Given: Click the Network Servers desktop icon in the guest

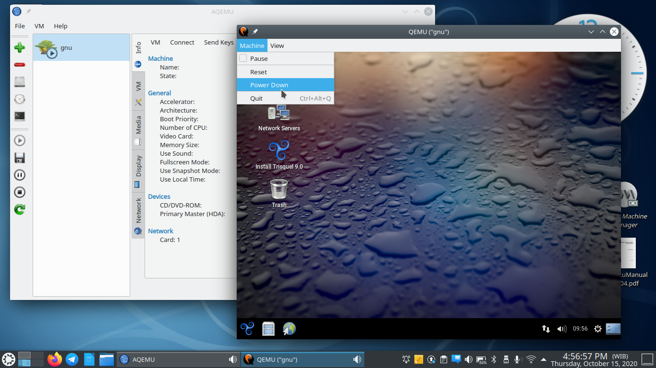Looking at the screenshot, I should pyautogui.click(x=279, y=118).
